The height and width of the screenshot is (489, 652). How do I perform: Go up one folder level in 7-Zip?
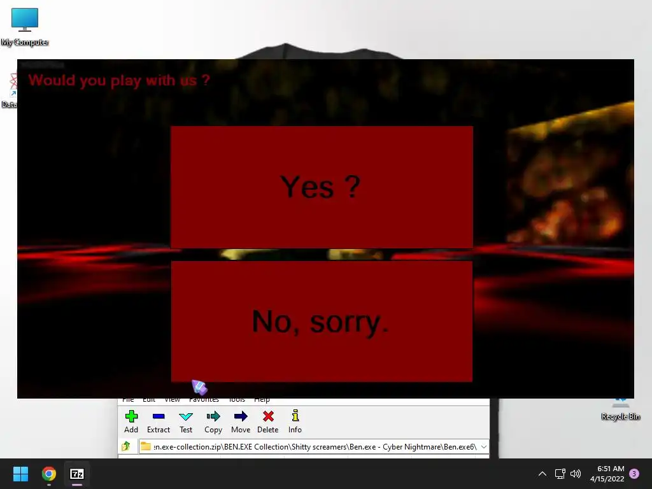[x=126, y=446]
